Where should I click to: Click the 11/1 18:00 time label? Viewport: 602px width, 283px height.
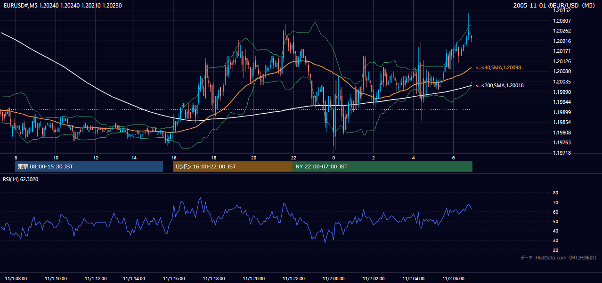(214, 278)
